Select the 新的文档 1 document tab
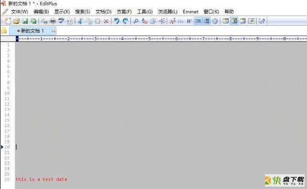Screen dimensions: 307x189 pyautogui.click(x=33, y=31)
